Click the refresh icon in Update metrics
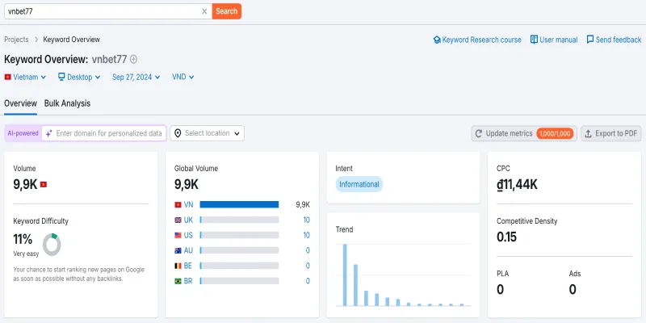 479,133
